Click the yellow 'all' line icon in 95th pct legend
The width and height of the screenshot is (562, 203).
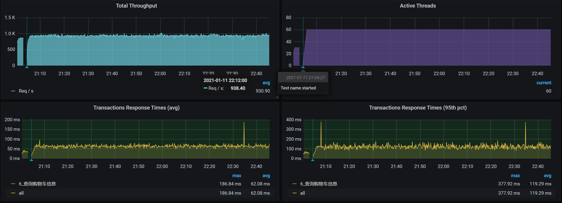(x=294, y=193)
